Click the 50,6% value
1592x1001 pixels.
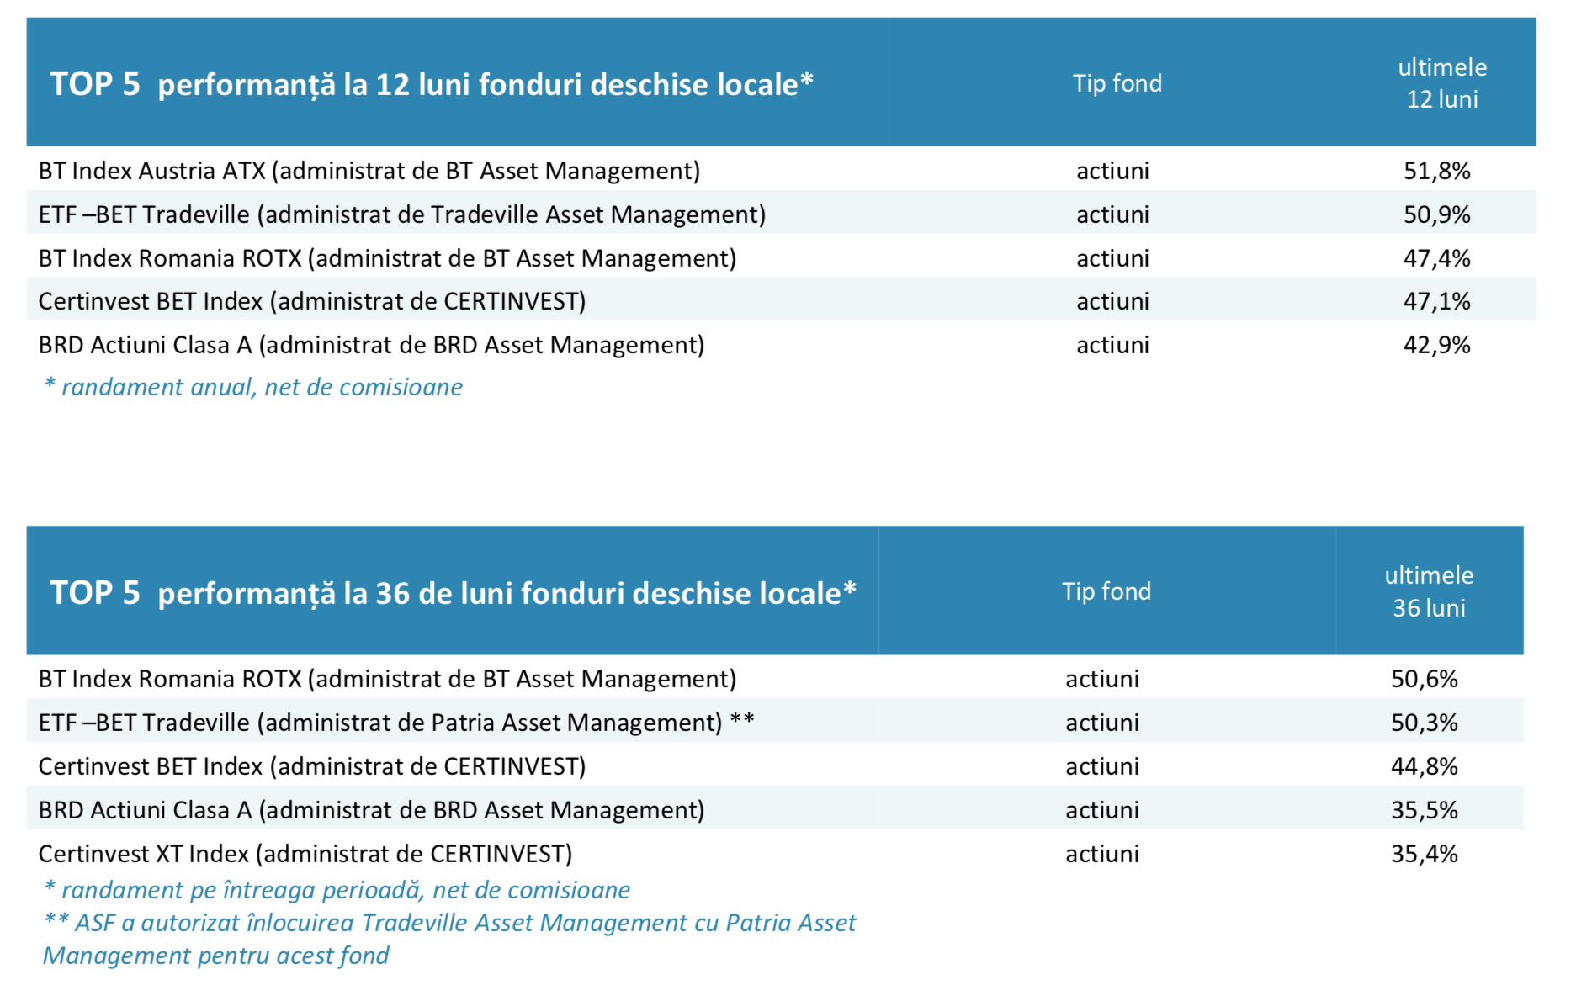coord(1424,679)
